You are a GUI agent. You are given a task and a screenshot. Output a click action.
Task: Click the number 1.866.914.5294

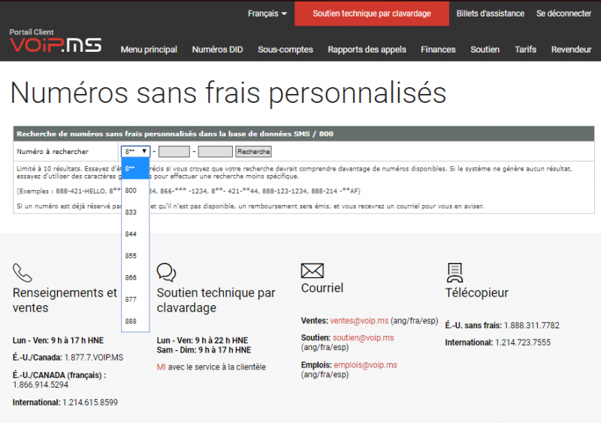[x=41, y=385]
